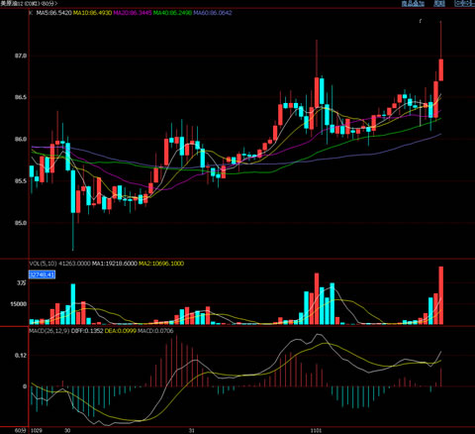475x434 pixels.
Task: Select the green MA40:86.2498 label
Action: click(x=172, y=13)
